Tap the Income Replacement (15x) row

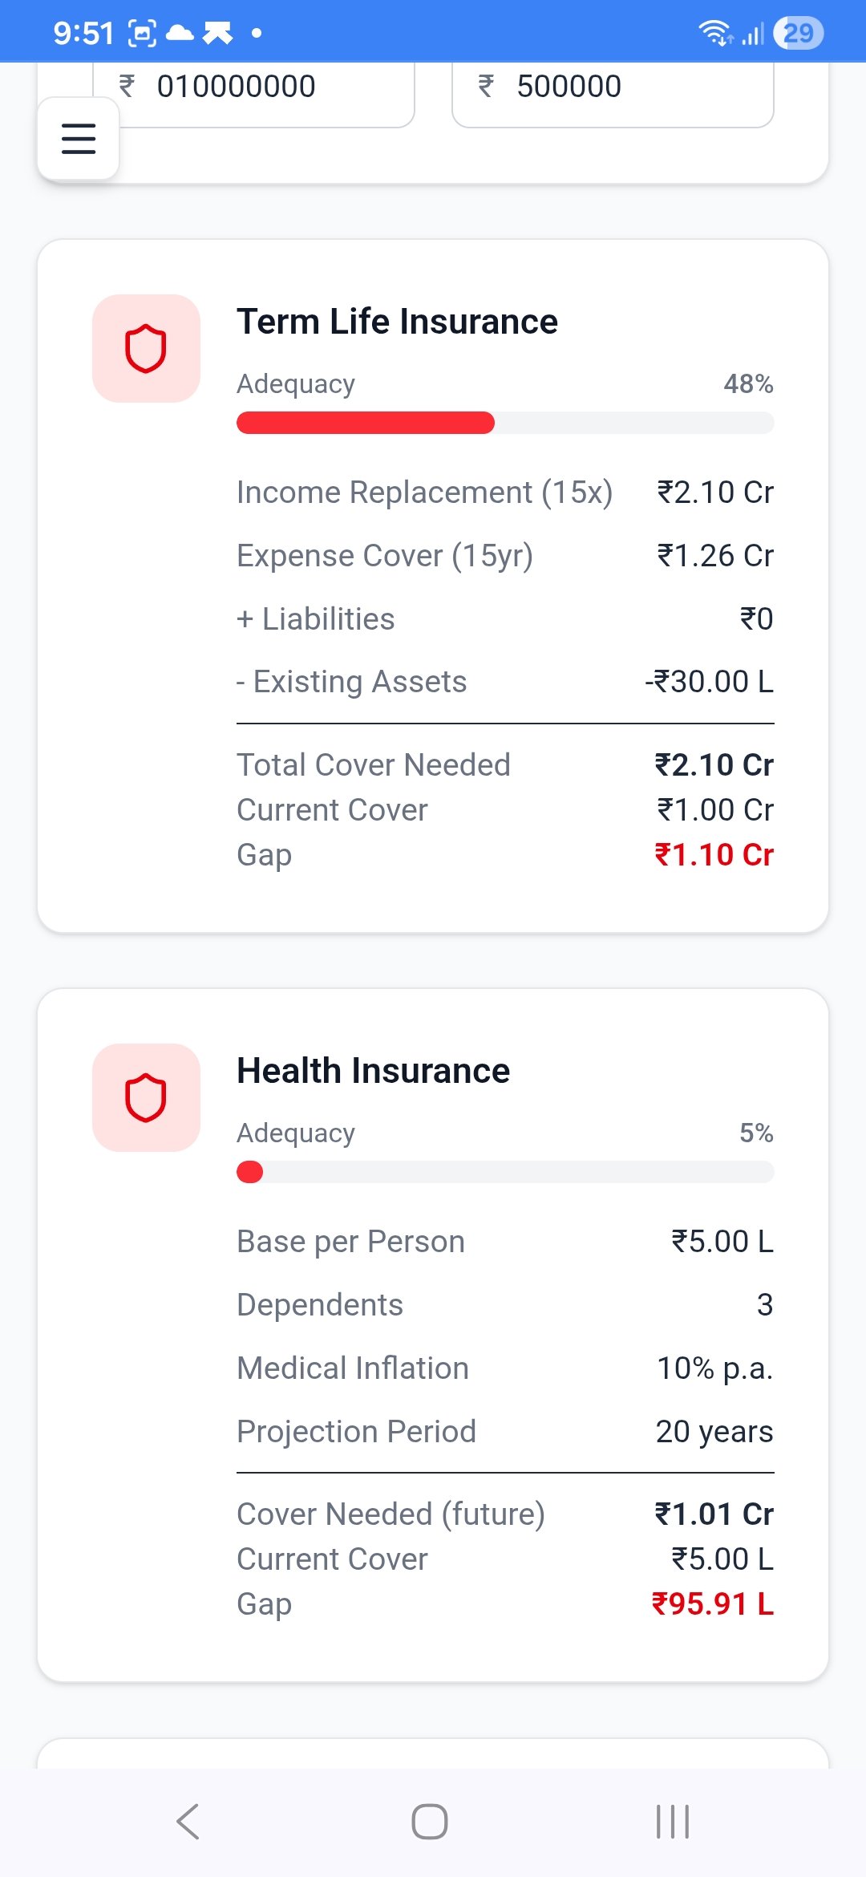tap(505, 493)
